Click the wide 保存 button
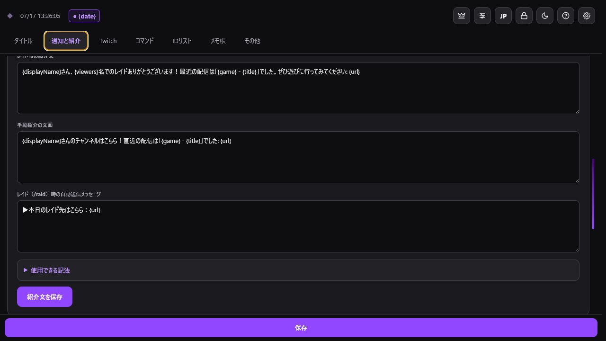Viewport: 606px width, 341px height. [301, 328]
